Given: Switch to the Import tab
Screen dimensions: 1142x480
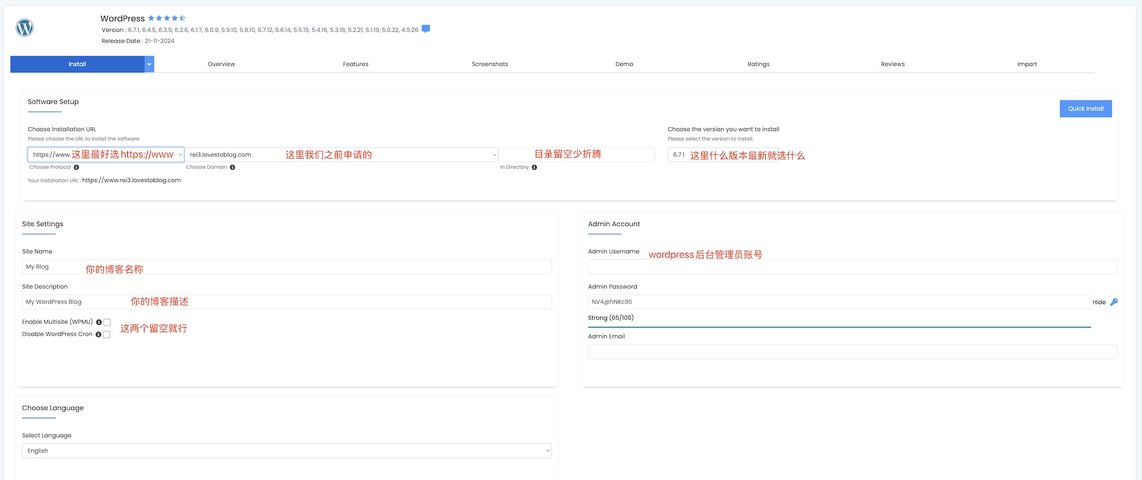Looking at the screenshot, I should (1027, 64).
